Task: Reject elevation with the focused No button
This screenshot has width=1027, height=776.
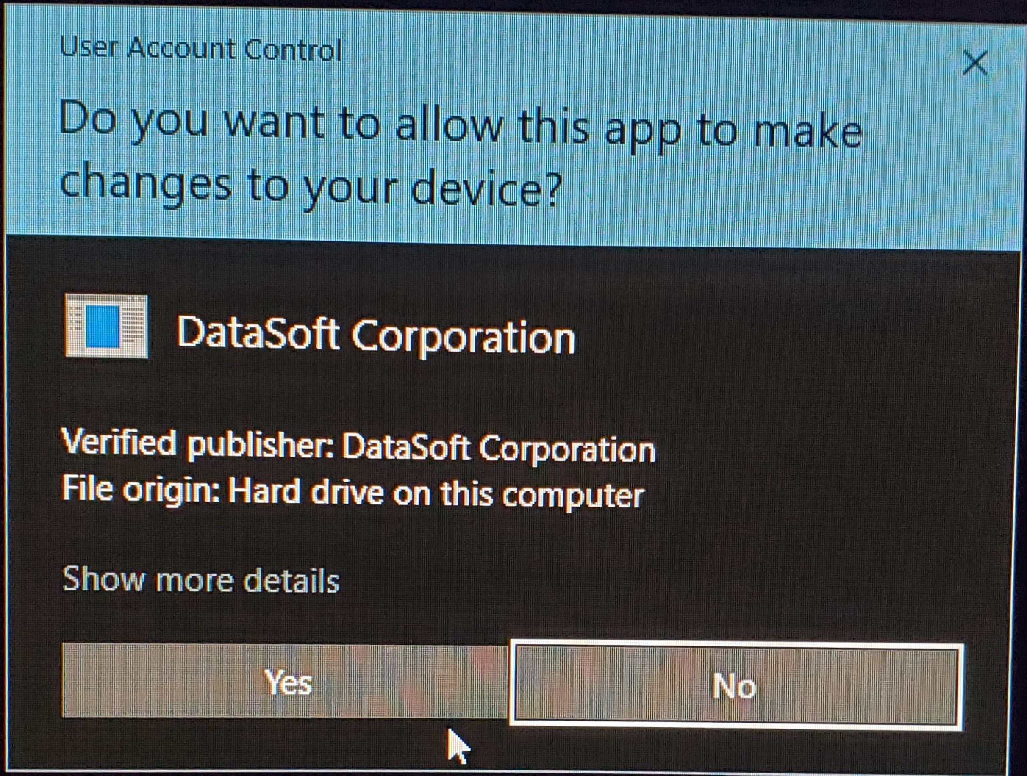Action: click(x=736, y=685)
